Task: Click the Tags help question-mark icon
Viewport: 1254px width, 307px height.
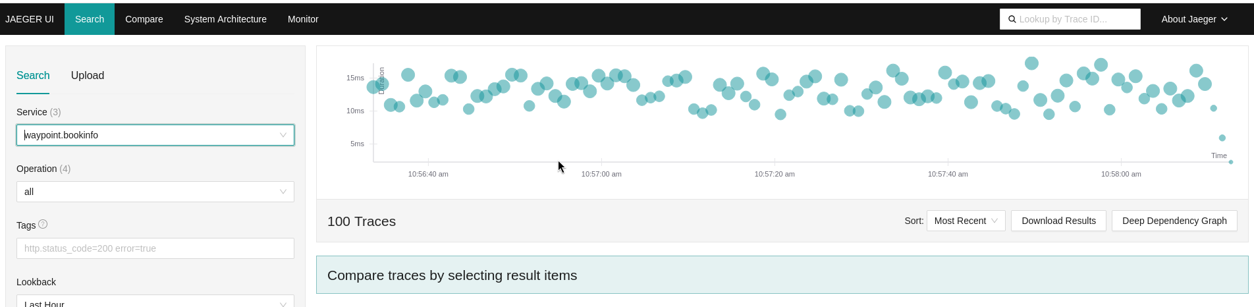Action: pos(43,224)
